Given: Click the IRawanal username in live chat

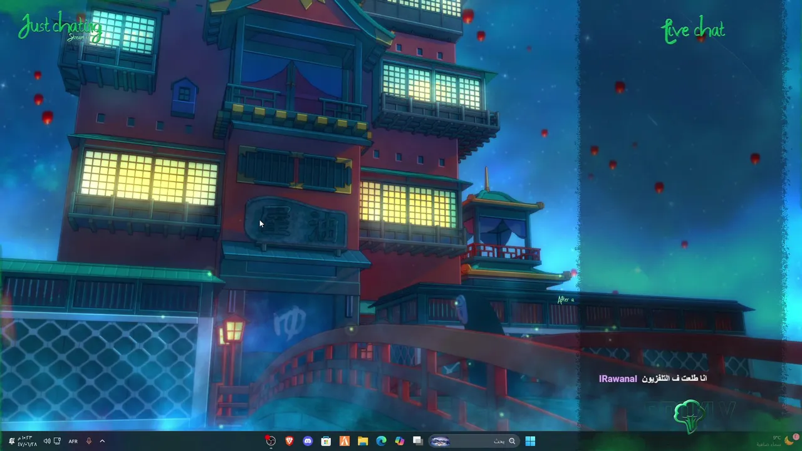Looking at the screenshot, I should (x=618, y=379).
